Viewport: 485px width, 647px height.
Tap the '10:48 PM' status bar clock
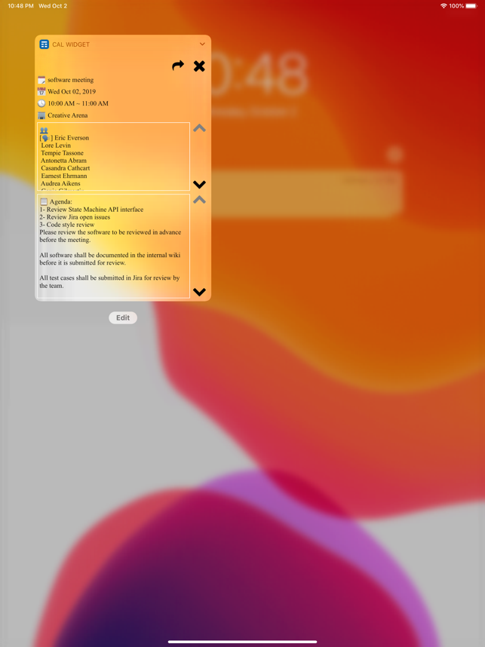click(20, 6)
